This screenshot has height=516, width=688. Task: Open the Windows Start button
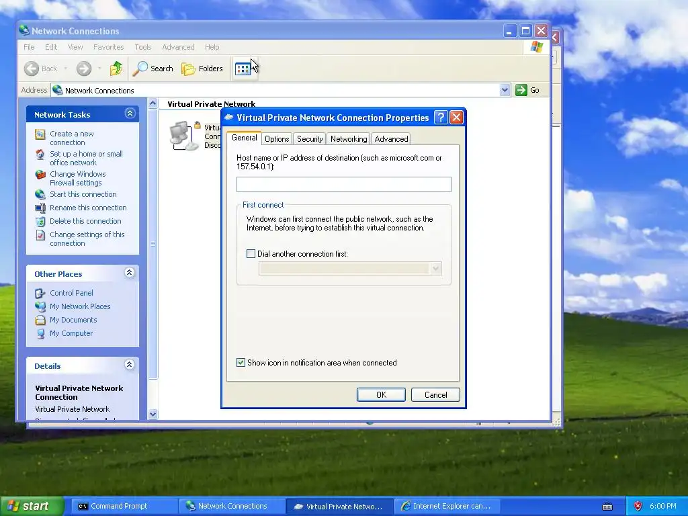tap(32, 507)
